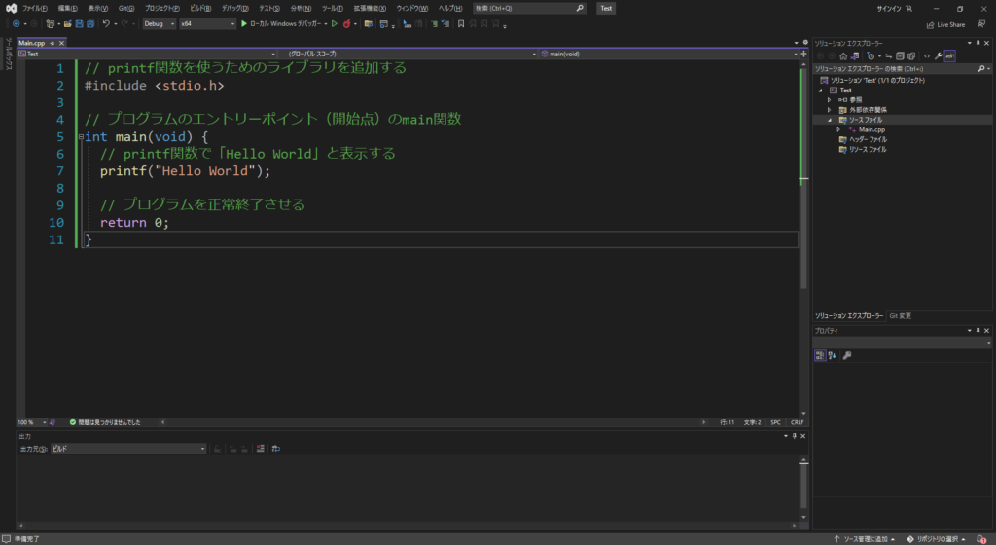Click the notifications bell in status bar
The height and width of the screenshot is (545, 996).
pos(981,538)
